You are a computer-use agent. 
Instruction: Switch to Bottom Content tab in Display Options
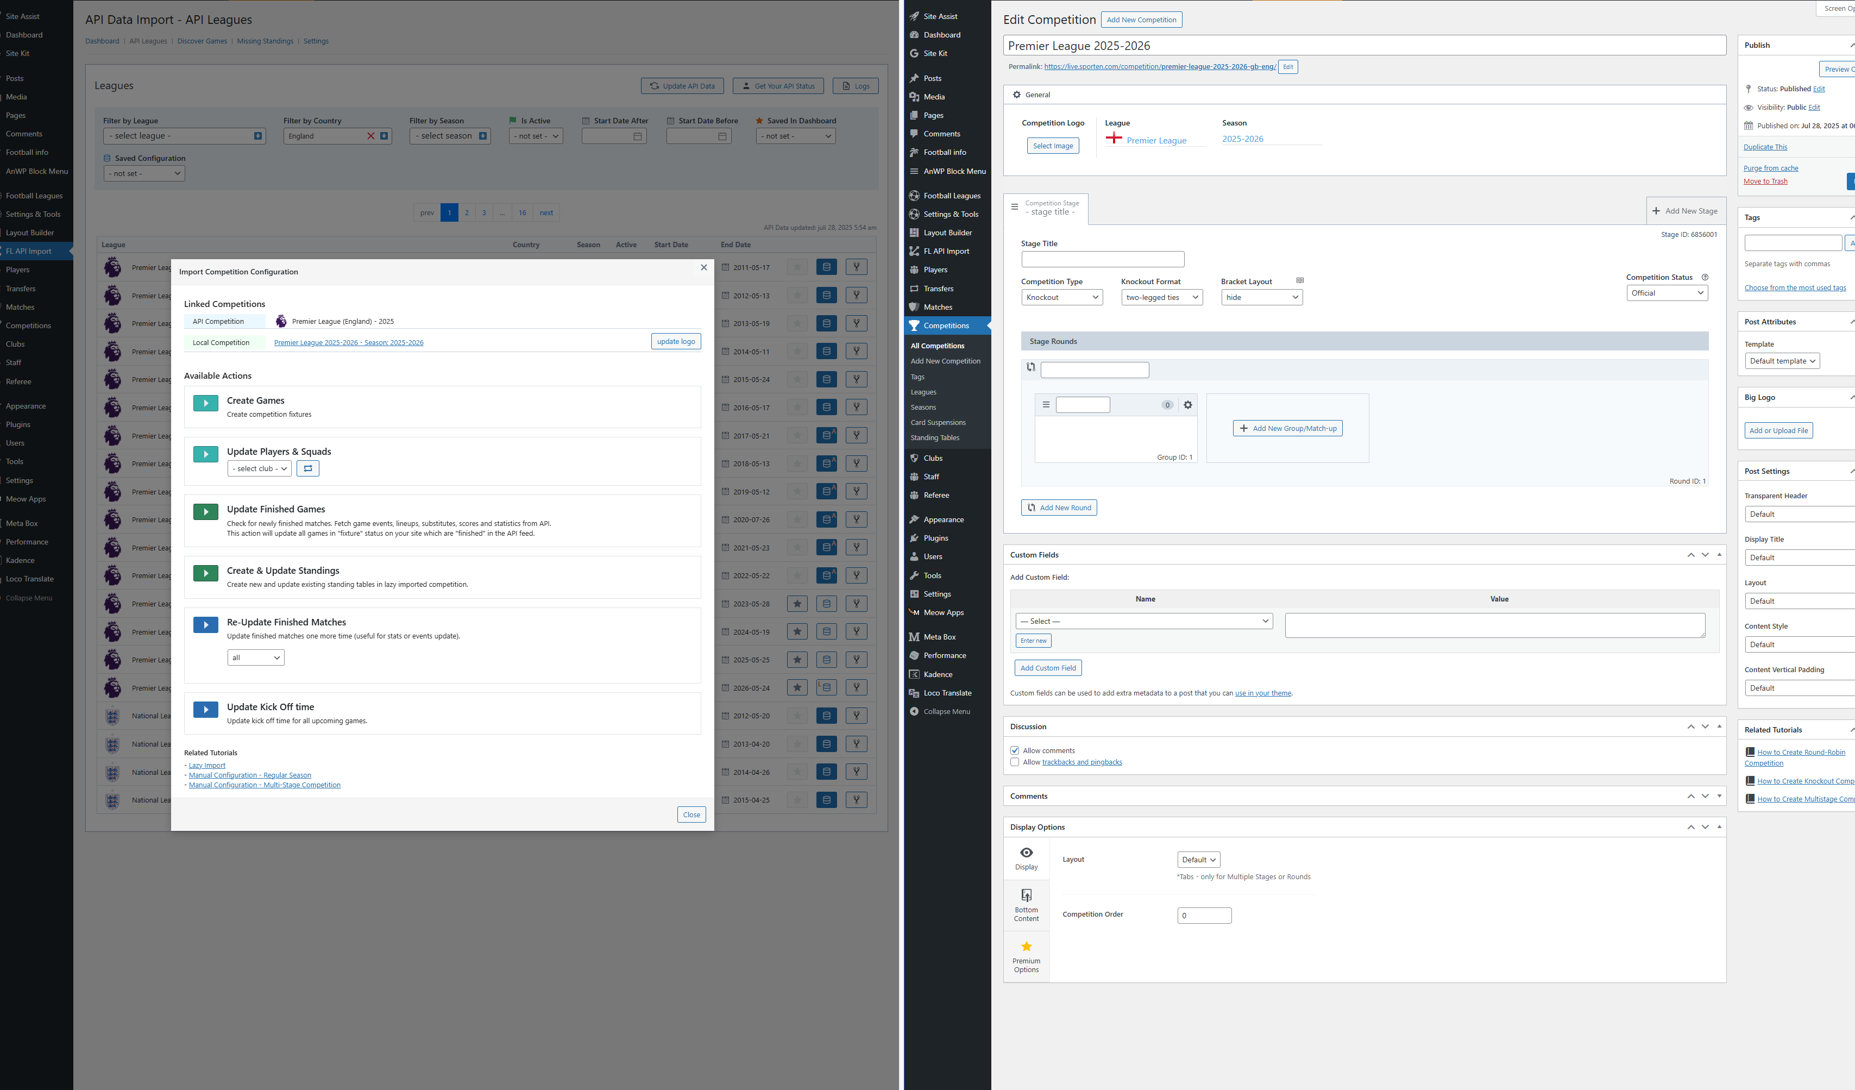tap(1026, 905)
